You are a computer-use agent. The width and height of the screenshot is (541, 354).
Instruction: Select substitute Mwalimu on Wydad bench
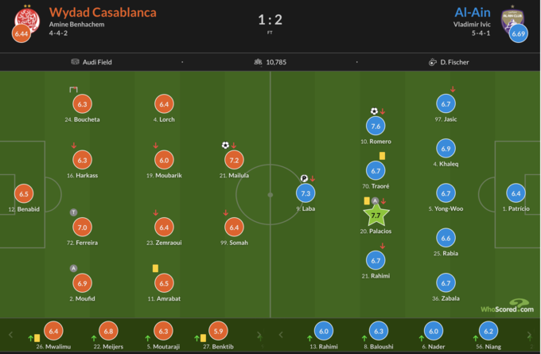coord(54,331)
